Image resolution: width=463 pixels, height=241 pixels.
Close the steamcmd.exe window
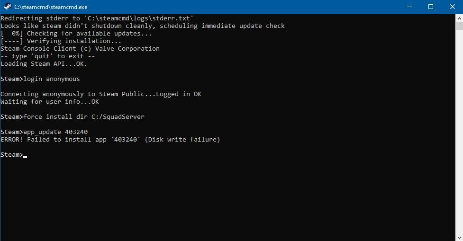pos(452,7)
